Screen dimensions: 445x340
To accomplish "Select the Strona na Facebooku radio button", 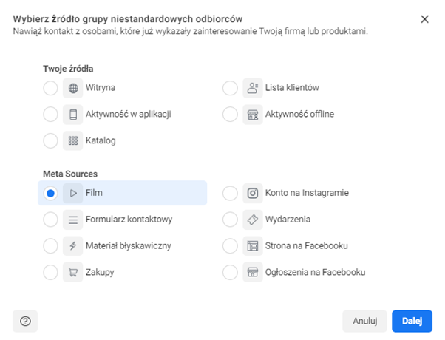I will pyautogui.click(x=230, y=245).
